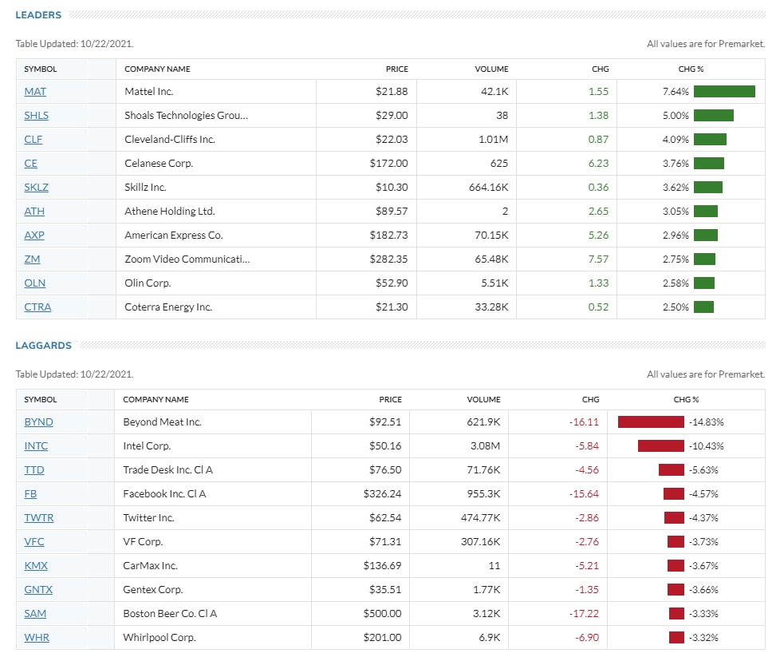Click the Whirlpool Corp. company name
The width and height of the screenshot is (780, 657).
click(160, 637)
